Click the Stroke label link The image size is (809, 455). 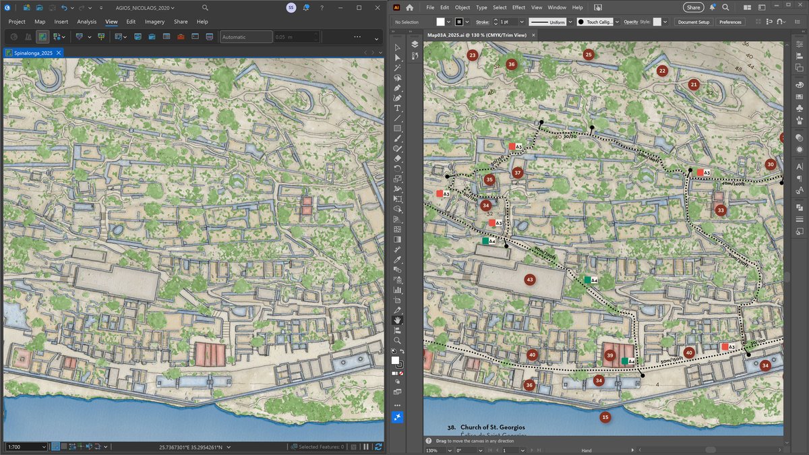tap(483, 22)
